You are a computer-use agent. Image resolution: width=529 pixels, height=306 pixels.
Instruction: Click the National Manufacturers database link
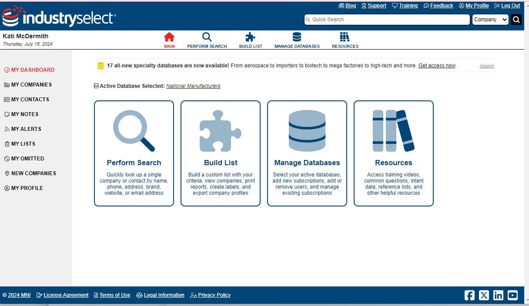click(x=193, y=86)
